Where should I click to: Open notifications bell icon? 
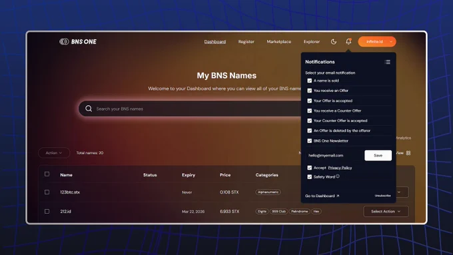[x=348, y=41]
